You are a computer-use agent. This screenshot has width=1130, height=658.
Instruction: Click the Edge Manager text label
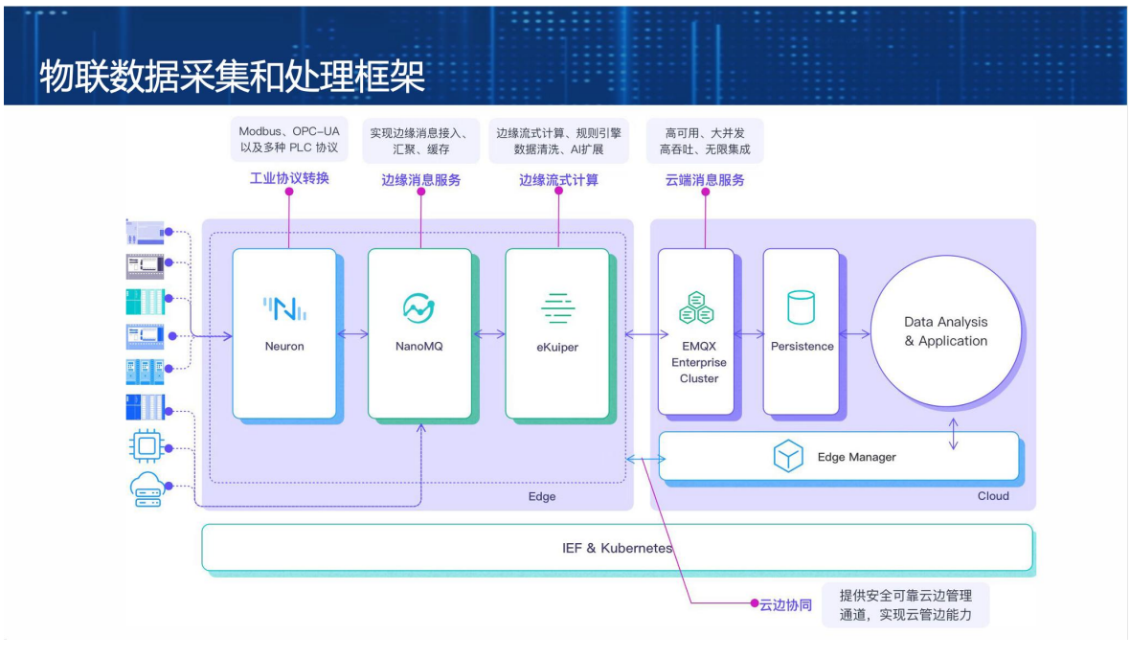(x=857, y=457)
